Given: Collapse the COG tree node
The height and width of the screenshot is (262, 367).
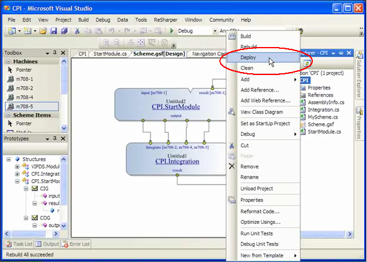Looking at the screenshot, I should (26, 218).
